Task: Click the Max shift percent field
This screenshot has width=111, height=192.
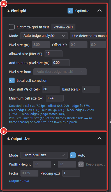Action: pos(51,89)
